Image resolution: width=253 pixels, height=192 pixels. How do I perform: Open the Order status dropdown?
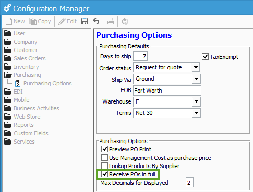tap(196, 67)
